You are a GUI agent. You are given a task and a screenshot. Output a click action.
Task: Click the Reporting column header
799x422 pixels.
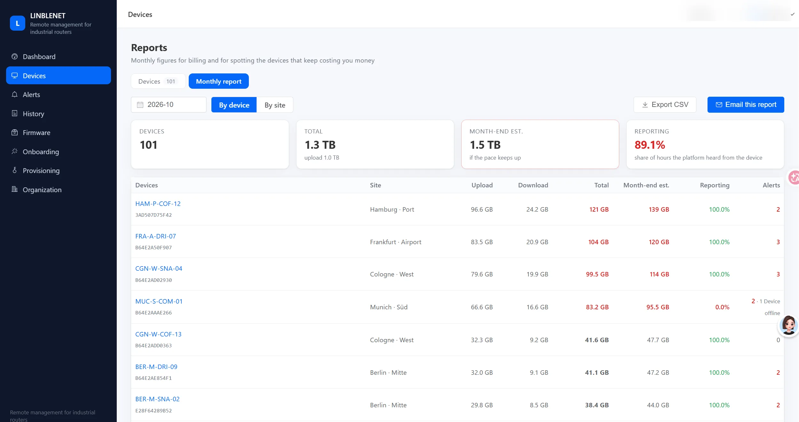tap(715, 185)
